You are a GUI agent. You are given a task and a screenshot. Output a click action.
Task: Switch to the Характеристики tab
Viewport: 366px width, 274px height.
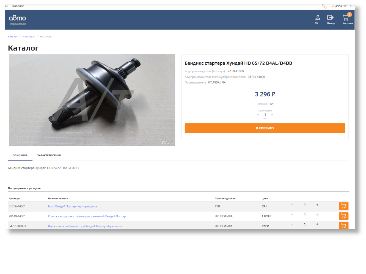tap(49, 155)
